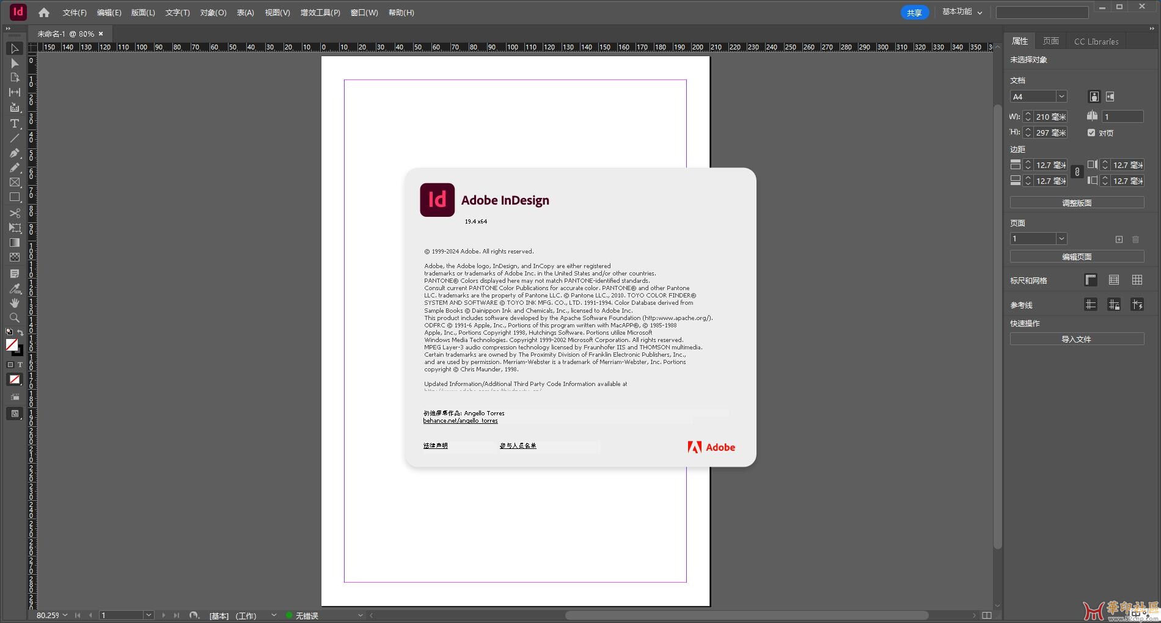The width and height of the screenshot is (1161, 623).
Task: Click the delete page trash icon
Action: [1135, 239]
